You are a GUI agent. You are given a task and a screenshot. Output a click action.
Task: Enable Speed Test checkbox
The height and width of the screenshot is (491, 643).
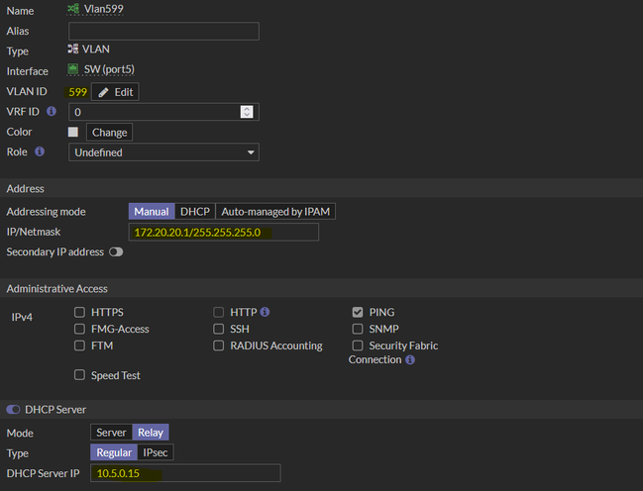click(x=79, y=374)
